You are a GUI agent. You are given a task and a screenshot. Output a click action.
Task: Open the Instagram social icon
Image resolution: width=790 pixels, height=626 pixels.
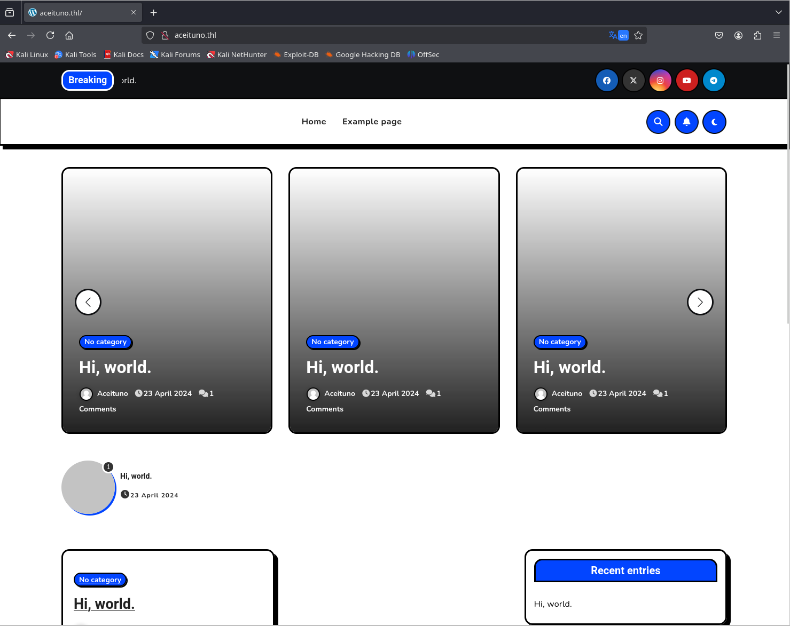click(660, 81)
